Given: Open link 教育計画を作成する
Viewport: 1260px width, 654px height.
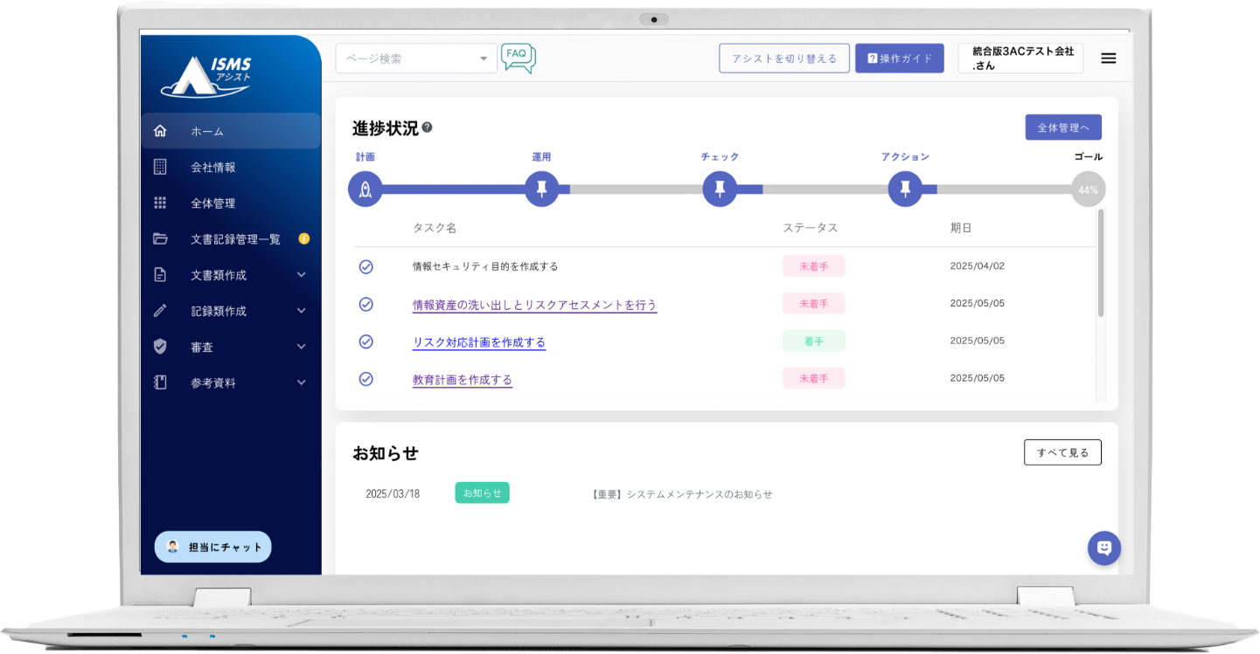Looking at the screenshot, I should 463,380.
